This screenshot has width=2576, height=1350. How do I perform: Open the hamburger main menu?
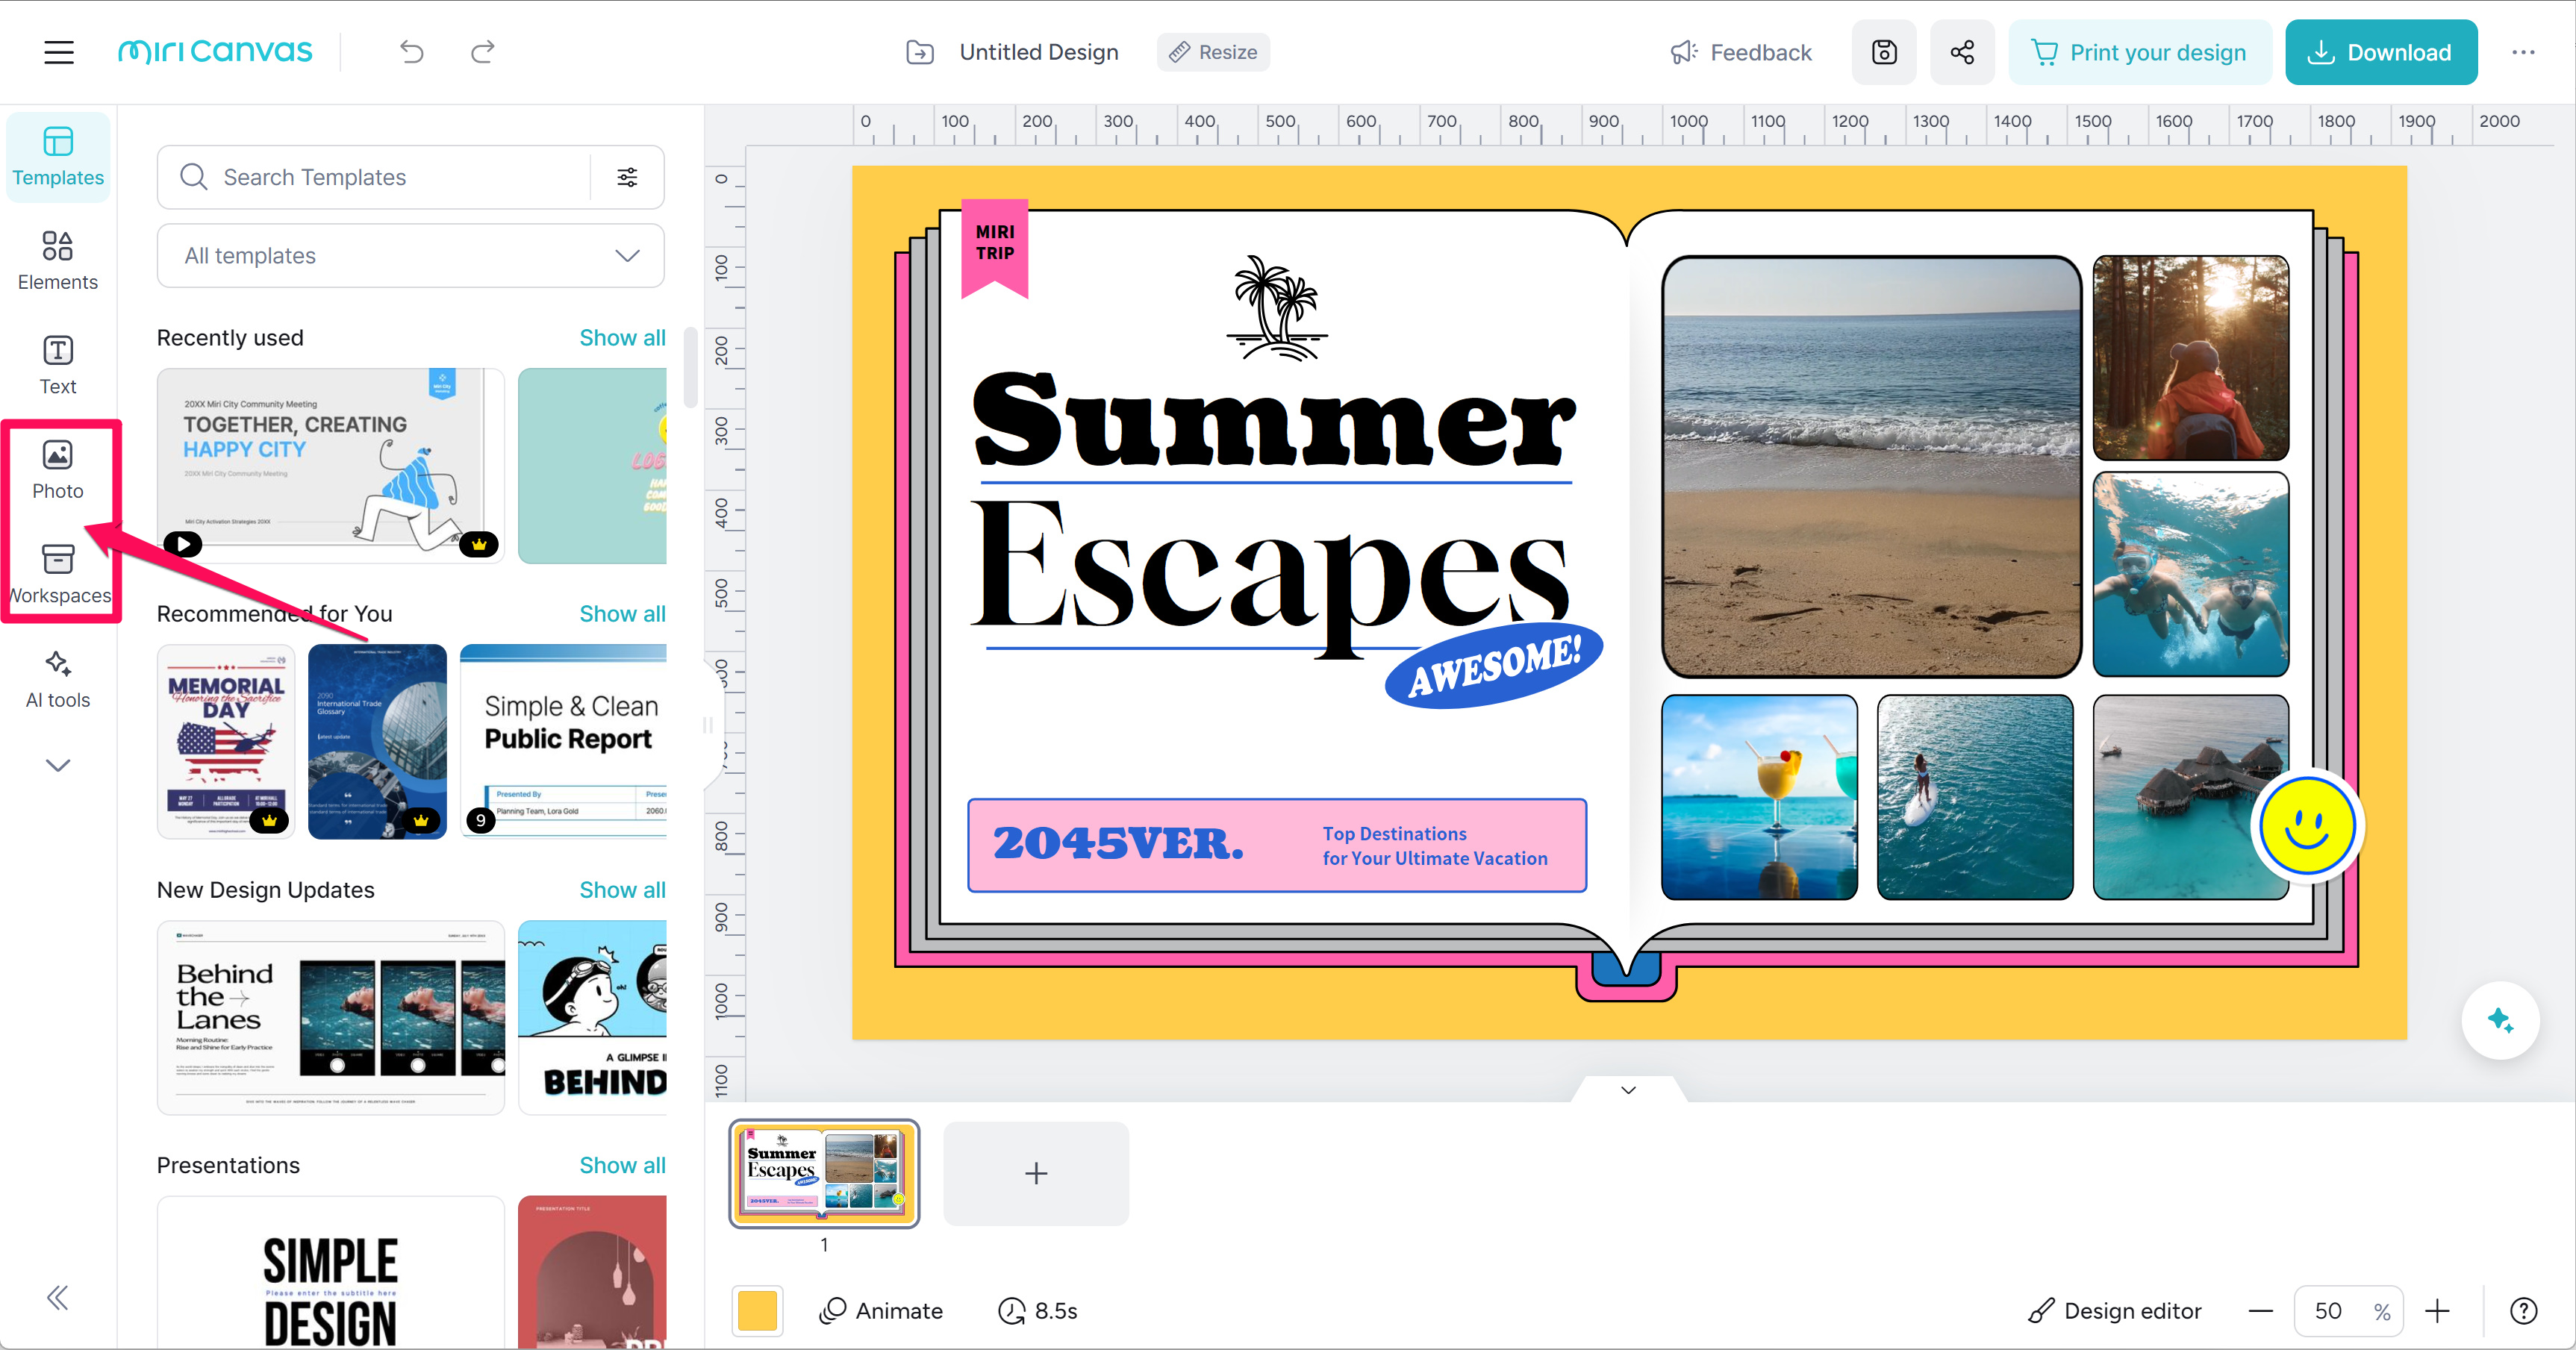click(x=59, y=52)
